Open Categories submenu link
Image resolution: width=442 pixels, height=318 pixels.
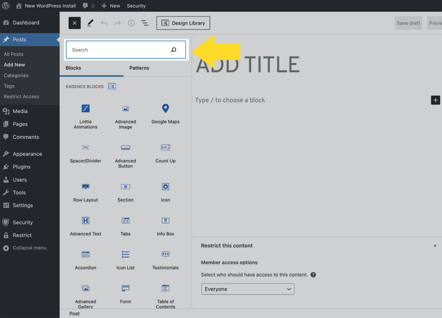16,75
